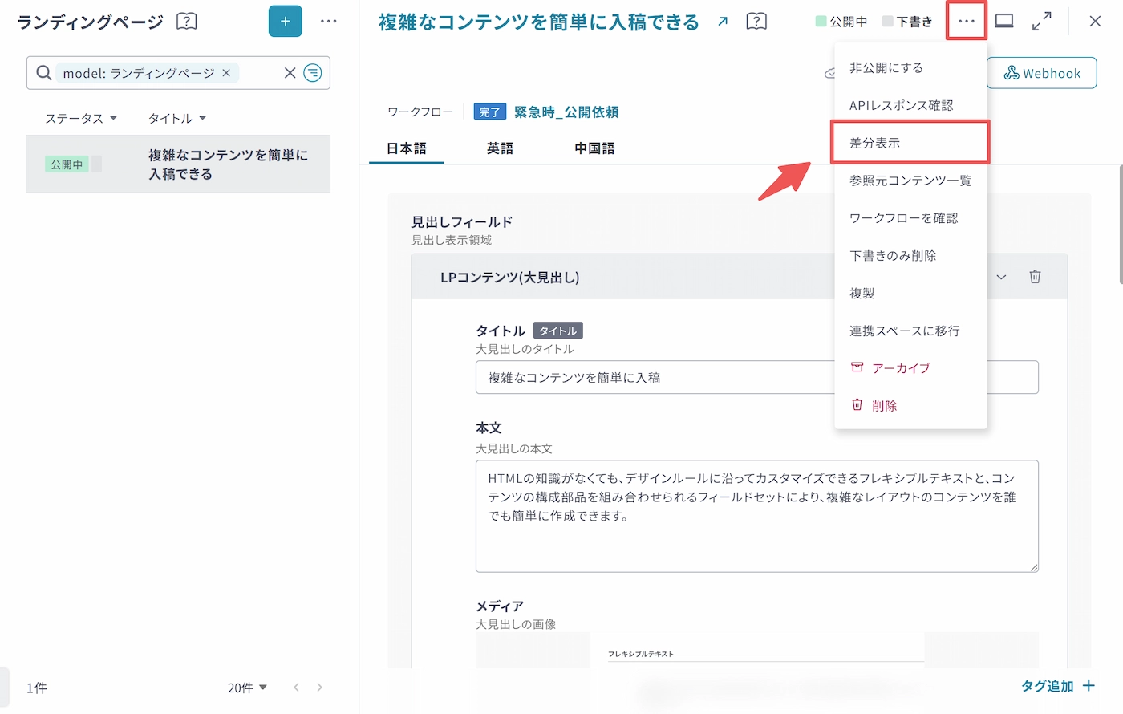
Task: Click the Webhook button
Action: point(1042,73)
